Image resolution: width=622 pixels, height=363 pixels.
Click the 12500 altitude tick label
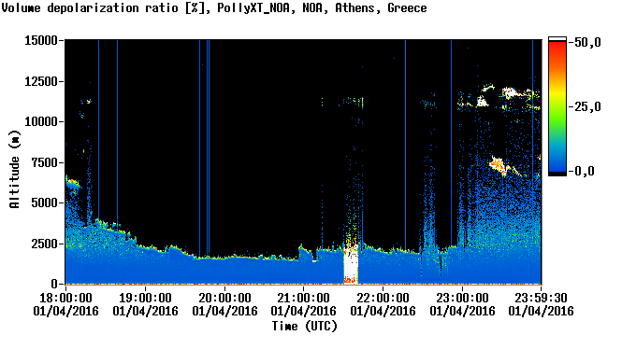(41, 81)
